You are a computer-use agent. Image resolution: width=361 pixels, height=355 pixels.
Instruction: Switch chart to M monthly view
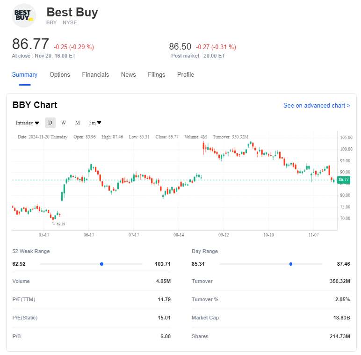tap(78, 123)
